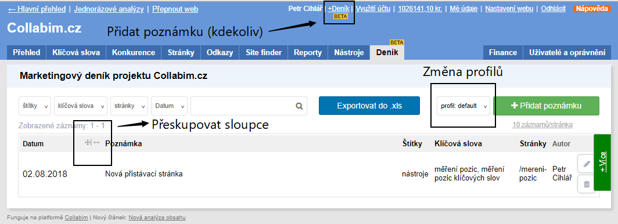This screenshot has height=224, width=618.
Task: Open the Uživatelé a oprávnění tab
Action: [x=567, y=52]
